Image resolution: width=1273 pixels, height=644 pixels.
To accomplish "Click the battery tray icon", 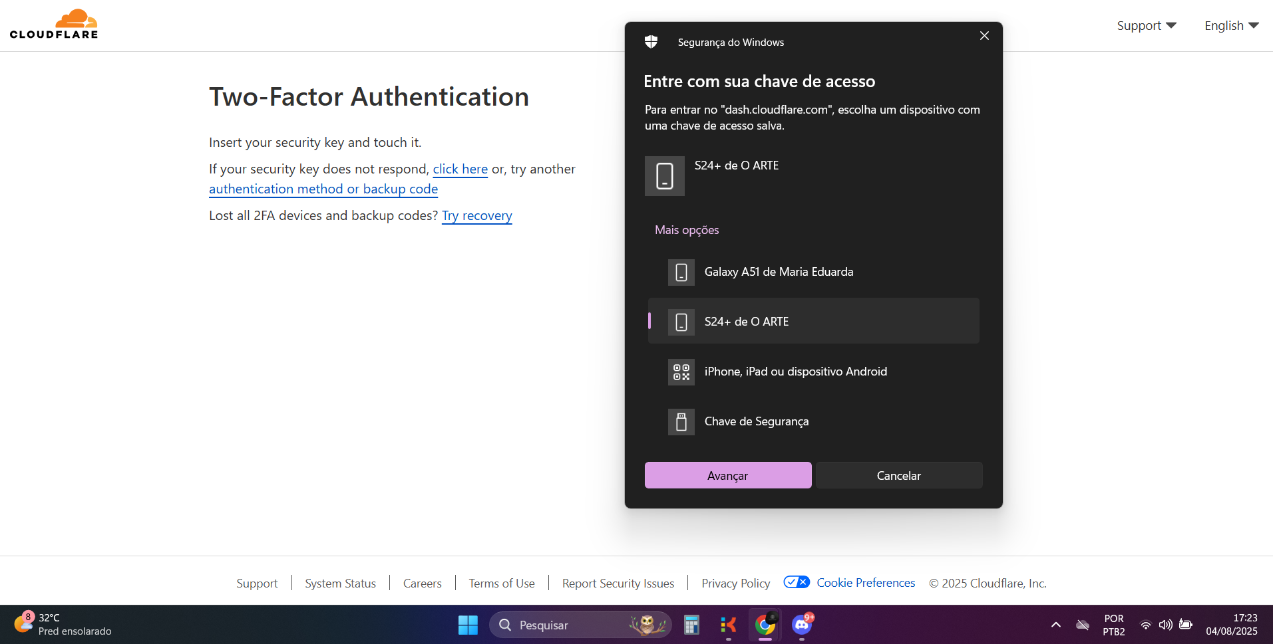I will pos(1186,625).
